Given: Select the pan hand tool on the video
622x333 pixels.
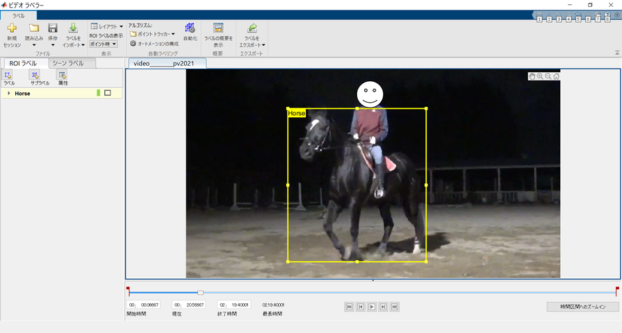Looking at the screenshot, I should pyautogui.click(x=532, y=76).
